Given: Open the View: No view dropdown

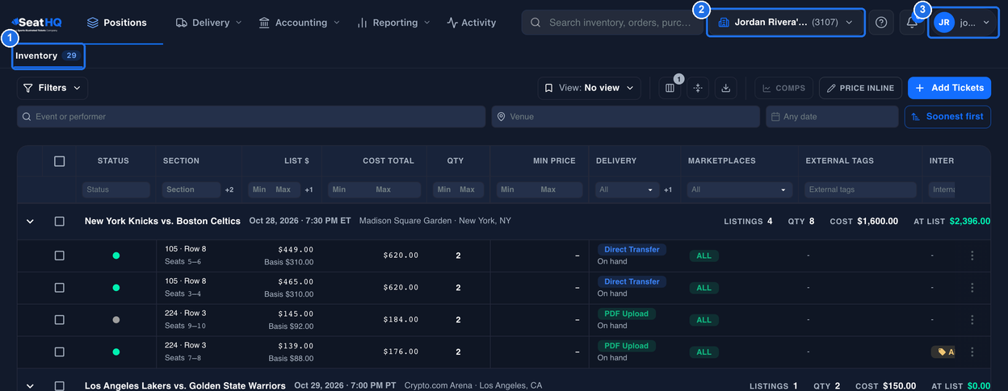Looking at the screenshot, I should [x=590, y=88].
